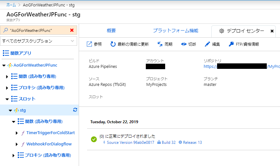Click the 切断 disconnect button
This screenshot has width=280, height=166.
click(x=189, y=44)
